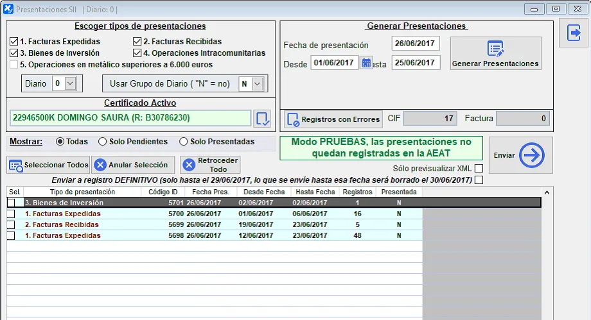Uncheck 1. Facturas Expedidas checkbox

pyautogui.click(x=14, y=42)
